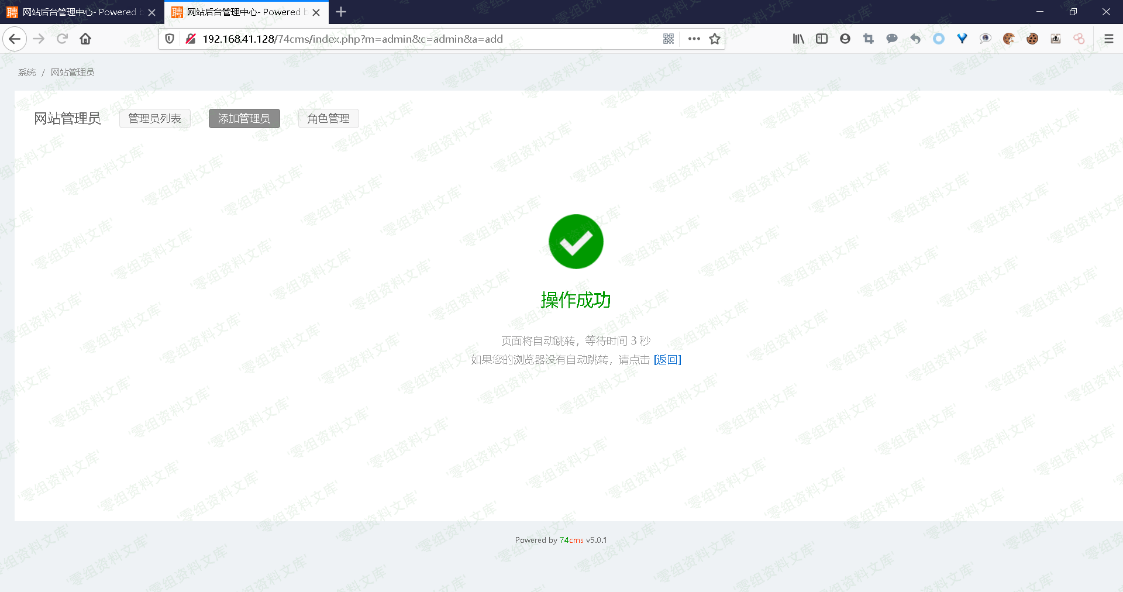
Task: Open the Firefox hamburger application menu
Action: click(1108, 39)
